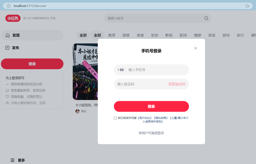Click the speech bubble icon in benefits list
256x164 pixels.
pyautogui.click(x=7, y=91)
